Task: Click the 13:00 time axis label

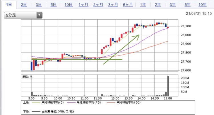Action: pos(115,98)
